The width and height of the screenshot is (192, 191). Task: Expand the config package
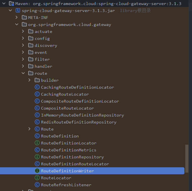[x=23, y=38]
